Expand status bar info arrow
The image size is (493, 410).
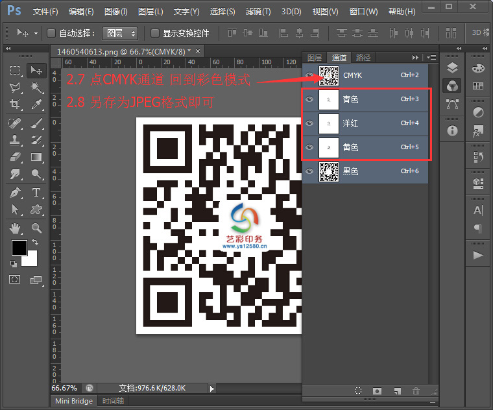pyautogui.click(x=211, y=388)
